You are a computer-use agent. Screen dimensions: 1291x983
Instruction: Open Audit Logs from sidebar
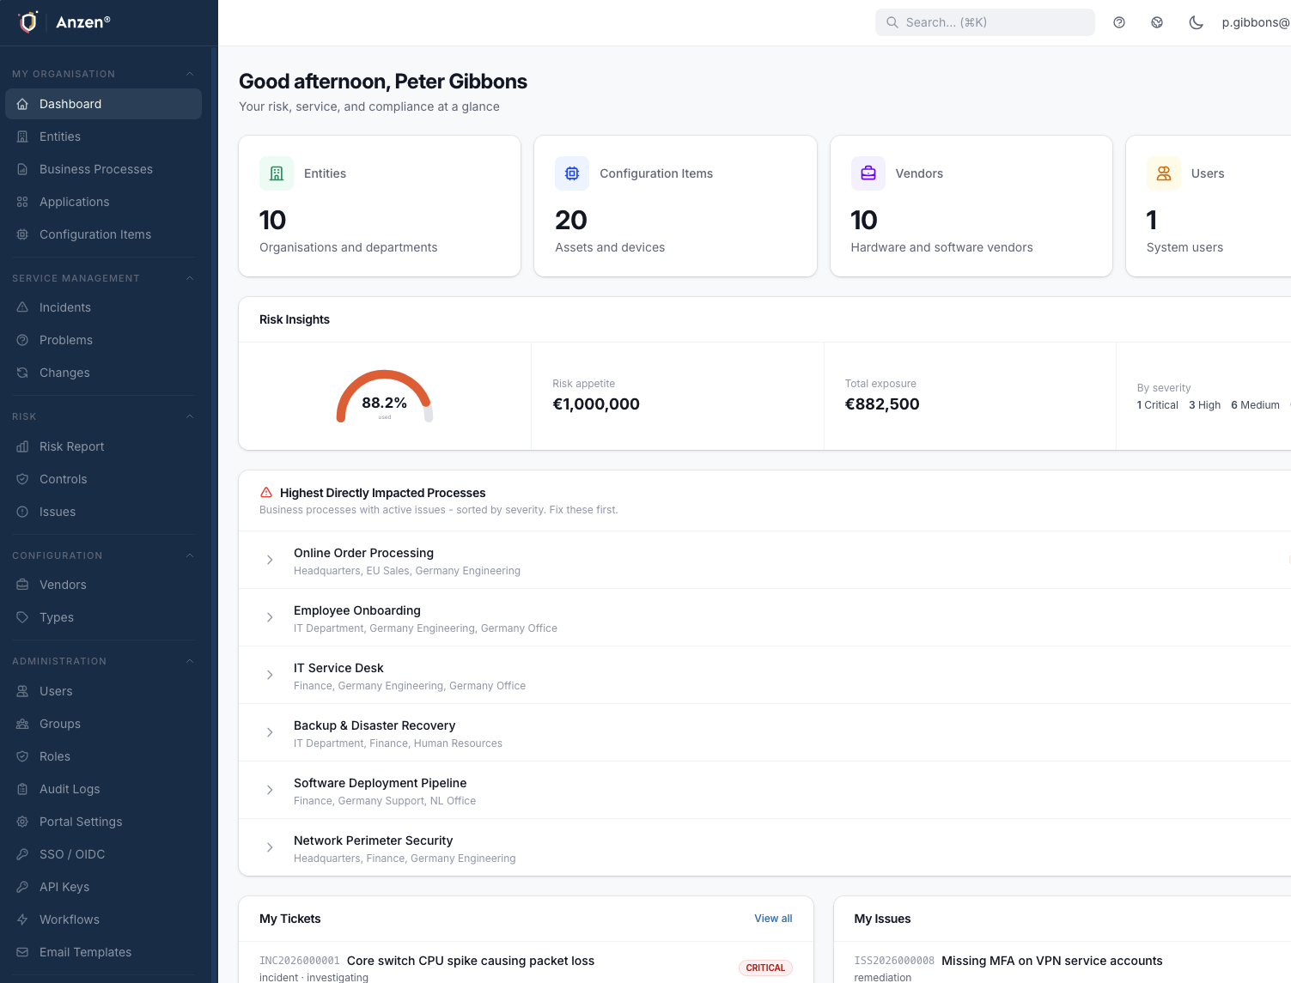click(70, 789)
